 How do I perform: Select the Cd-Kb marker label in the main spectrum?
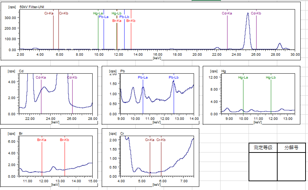click(256, 13)
